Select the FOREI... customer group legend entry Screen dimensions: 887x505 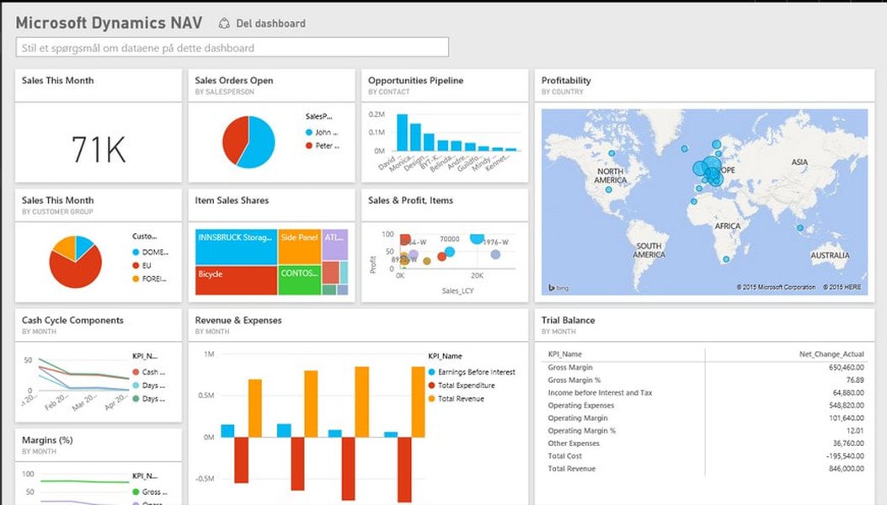pos(149,279)
